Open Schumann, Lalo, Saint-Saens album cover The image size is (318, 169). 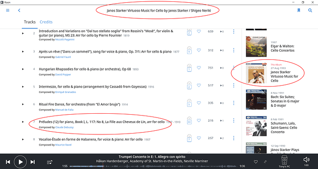tap(256, 126)
